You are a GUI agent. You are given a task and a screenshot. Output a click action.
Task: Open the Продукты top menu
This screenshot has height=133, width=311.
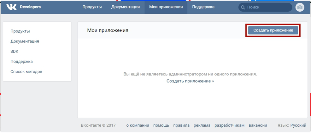point(92,7)
